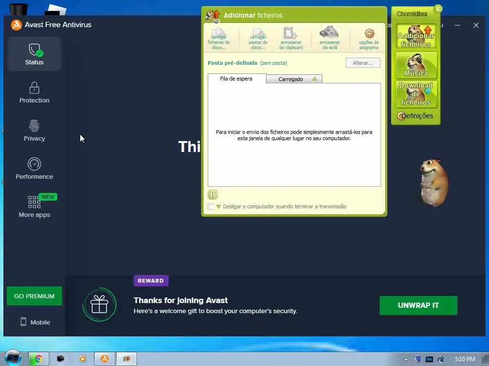The width and height of the screenshot is (489, 366).
Task: Click the media player taskbar icon
Action: pyautogui.click(x=83, y=359)
